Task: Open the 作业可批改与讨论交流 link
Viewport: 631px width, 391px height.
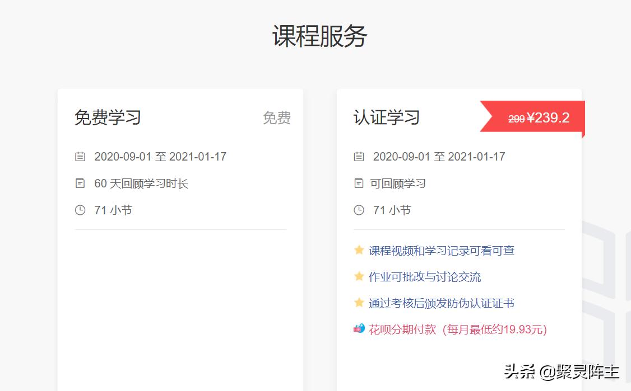Action: pos(427,277)
